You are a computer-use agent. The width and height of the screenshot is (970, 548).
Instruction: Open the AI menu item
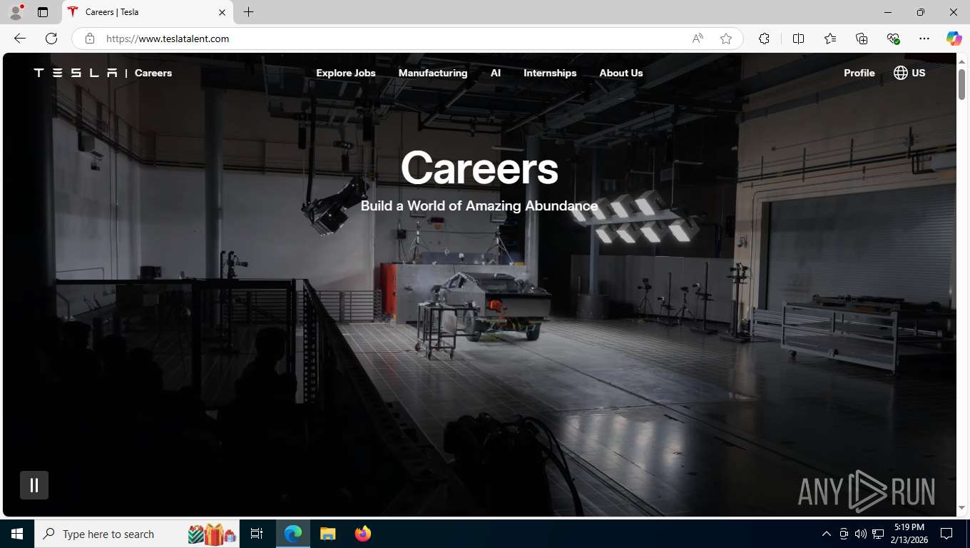[496, 73]
